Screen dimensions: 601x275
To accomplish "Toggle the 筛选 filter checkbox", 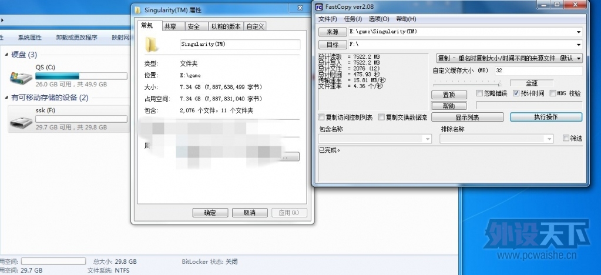I will pyautogui.click(x=566, y=138).
